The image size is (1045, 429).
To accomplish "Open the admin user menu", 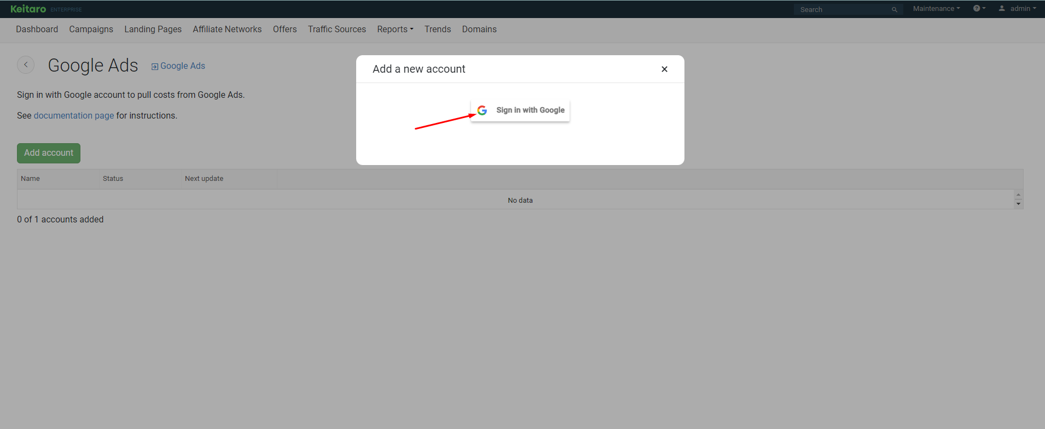I will click(x=1017, y=9).
